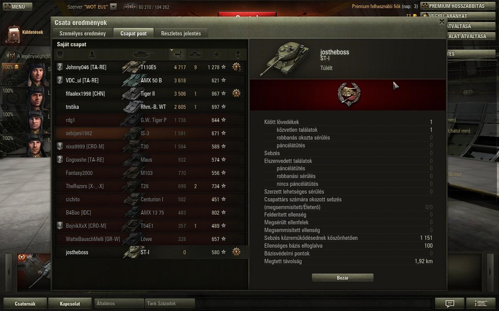Sort by player name silhouette icon
Screen dimensions: 499x311
[92, 54]
